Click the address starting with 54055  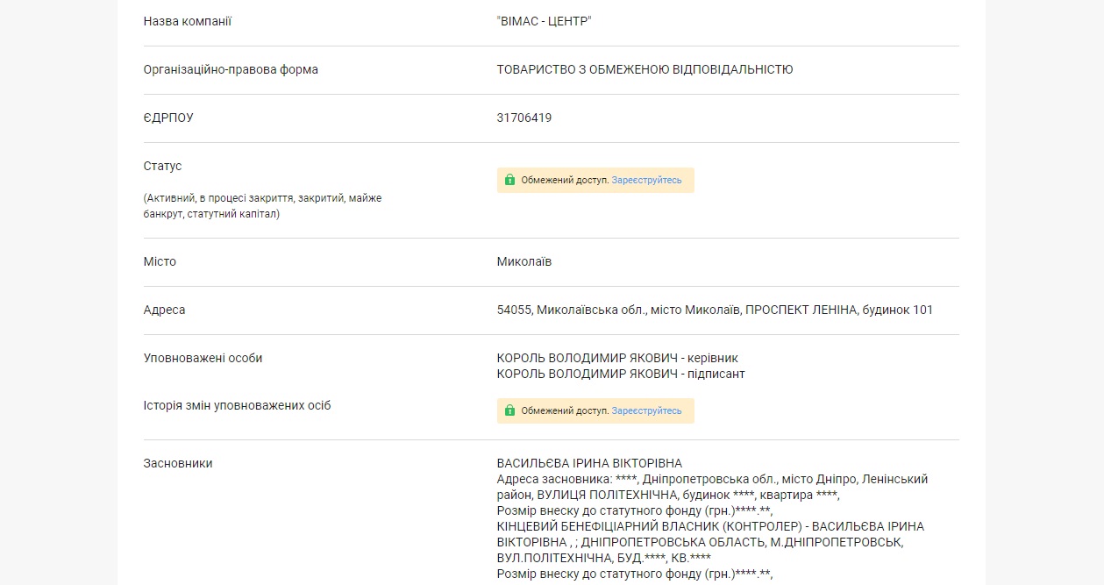tap(715, 310)
